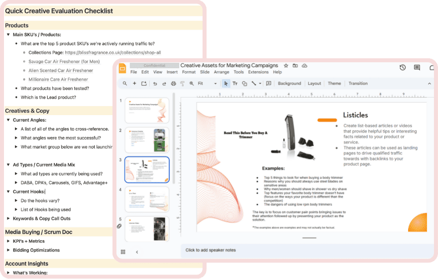Screen dimensions: 438x279
Task: Click the Google Slides logo icon
Action: pos(122,68)
